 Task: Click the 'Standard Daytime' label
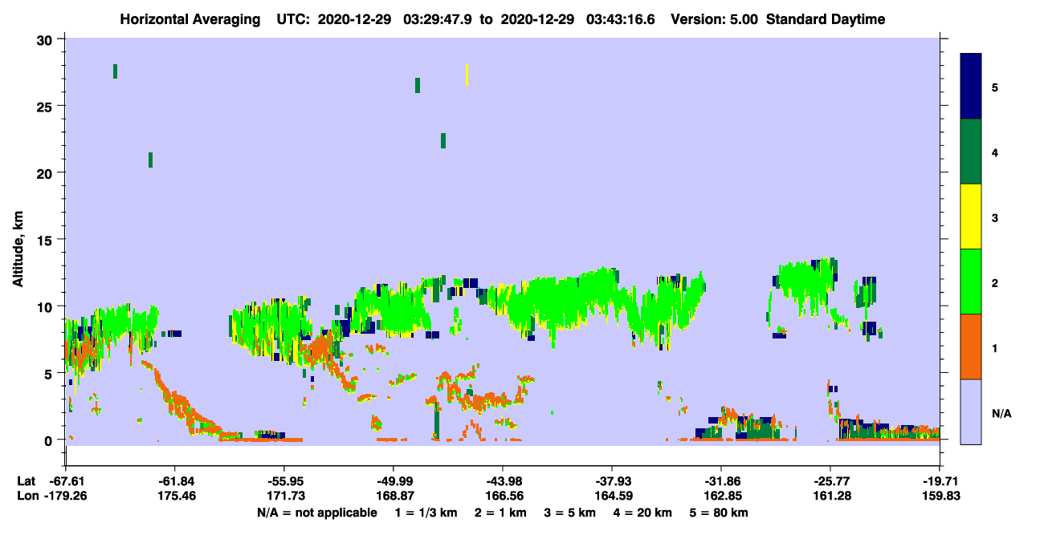point(826,19)
